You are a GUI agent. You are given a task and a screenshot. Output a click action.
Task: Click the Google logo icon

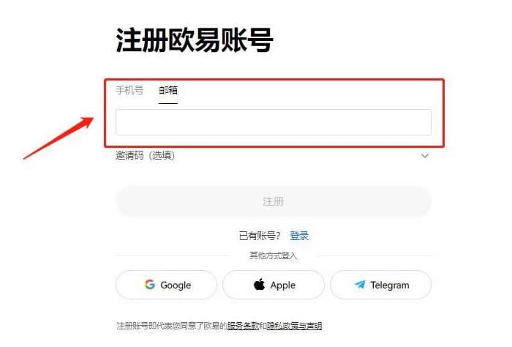[x=150, y=285]
